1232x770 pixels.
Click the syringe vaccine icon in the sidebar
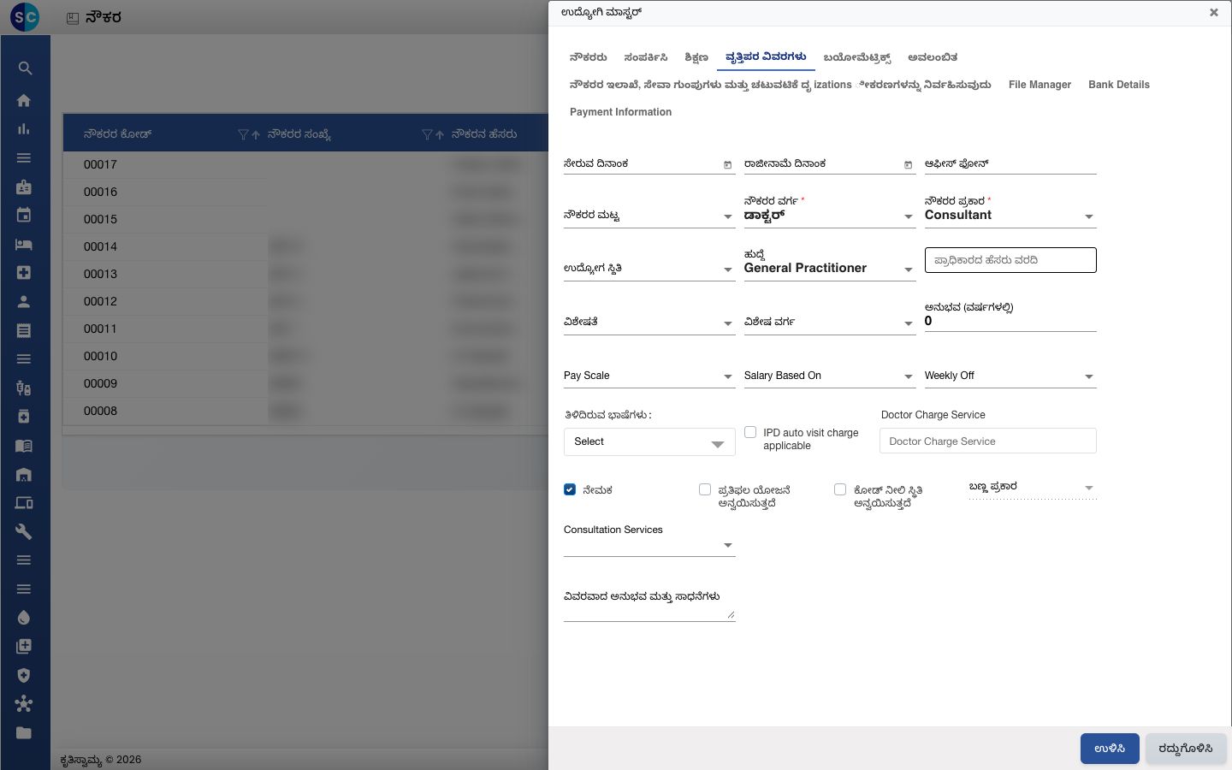tap(24, 388)
